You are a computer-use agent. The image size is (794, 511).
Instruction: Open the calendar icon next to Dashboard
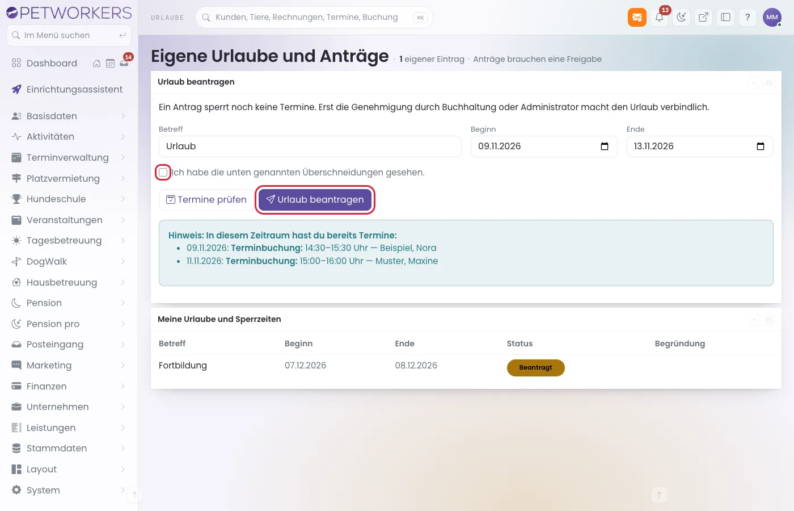(110, 64)
